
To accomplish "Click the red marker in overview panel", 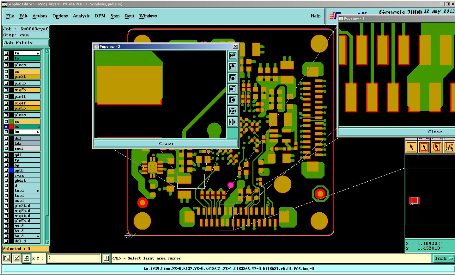I will pyautogui.click(x=414, y=200).
